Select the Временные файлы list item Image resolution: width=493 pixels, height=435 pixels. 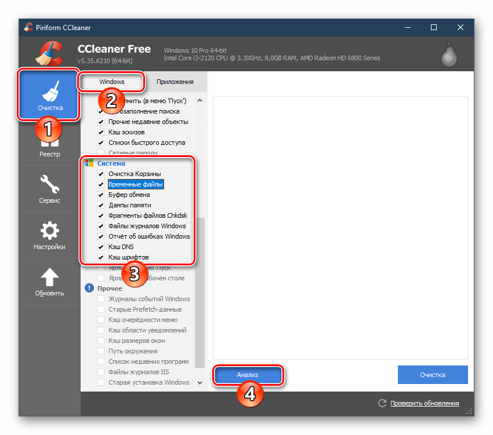pyautogui.click(x=136, y=184)
